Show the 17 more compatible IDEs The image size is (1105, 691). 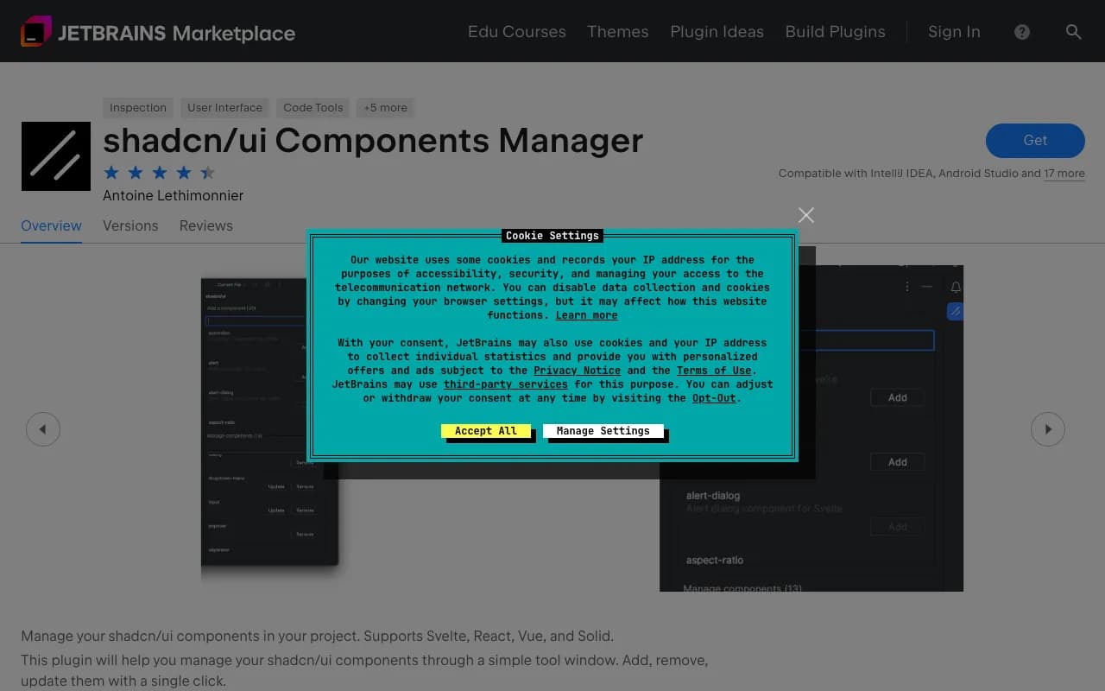1064,173
